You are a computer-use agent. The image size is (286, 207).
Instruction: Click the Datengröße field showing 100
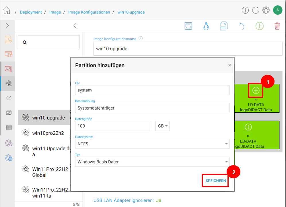pos(113,126)
